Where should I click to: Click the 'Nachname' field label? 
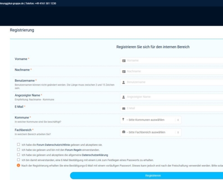(x=22, y=70)
